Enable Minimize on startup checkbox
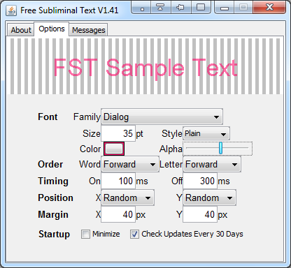Viewport: 291px width, 268px height. click(x=85, y=234)
